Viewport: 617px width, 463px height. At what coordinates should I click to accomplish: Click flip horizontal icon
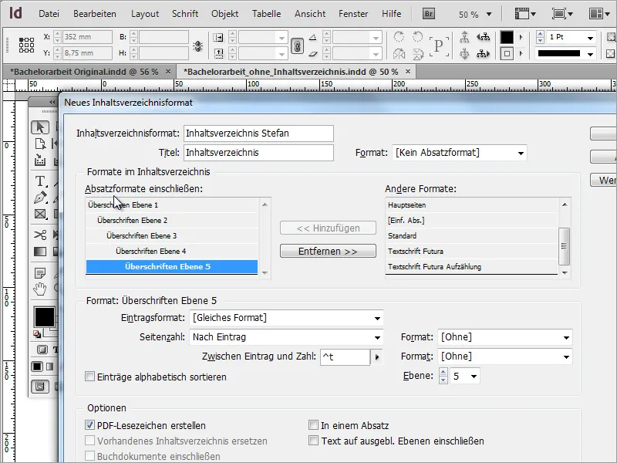399,53
